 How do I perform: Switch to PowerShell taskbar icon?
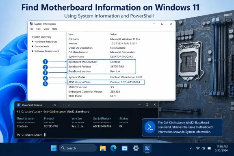click(147, 148)
